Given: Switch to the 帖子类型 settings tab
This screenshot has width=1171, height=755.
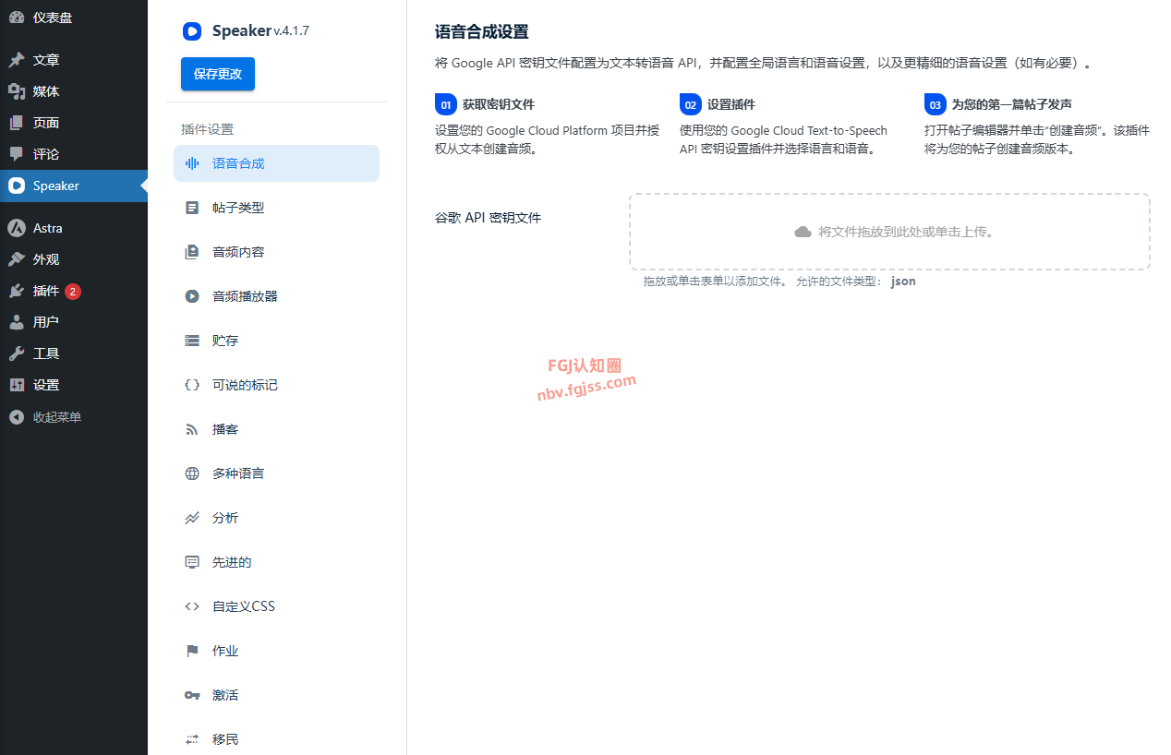Looking at the screenshot, I should click(276, 208).
